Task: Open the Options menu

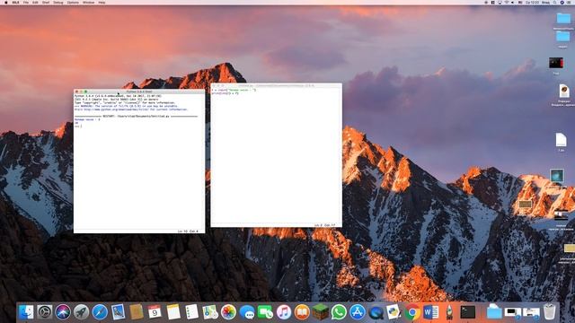Action: pos(73,2)
